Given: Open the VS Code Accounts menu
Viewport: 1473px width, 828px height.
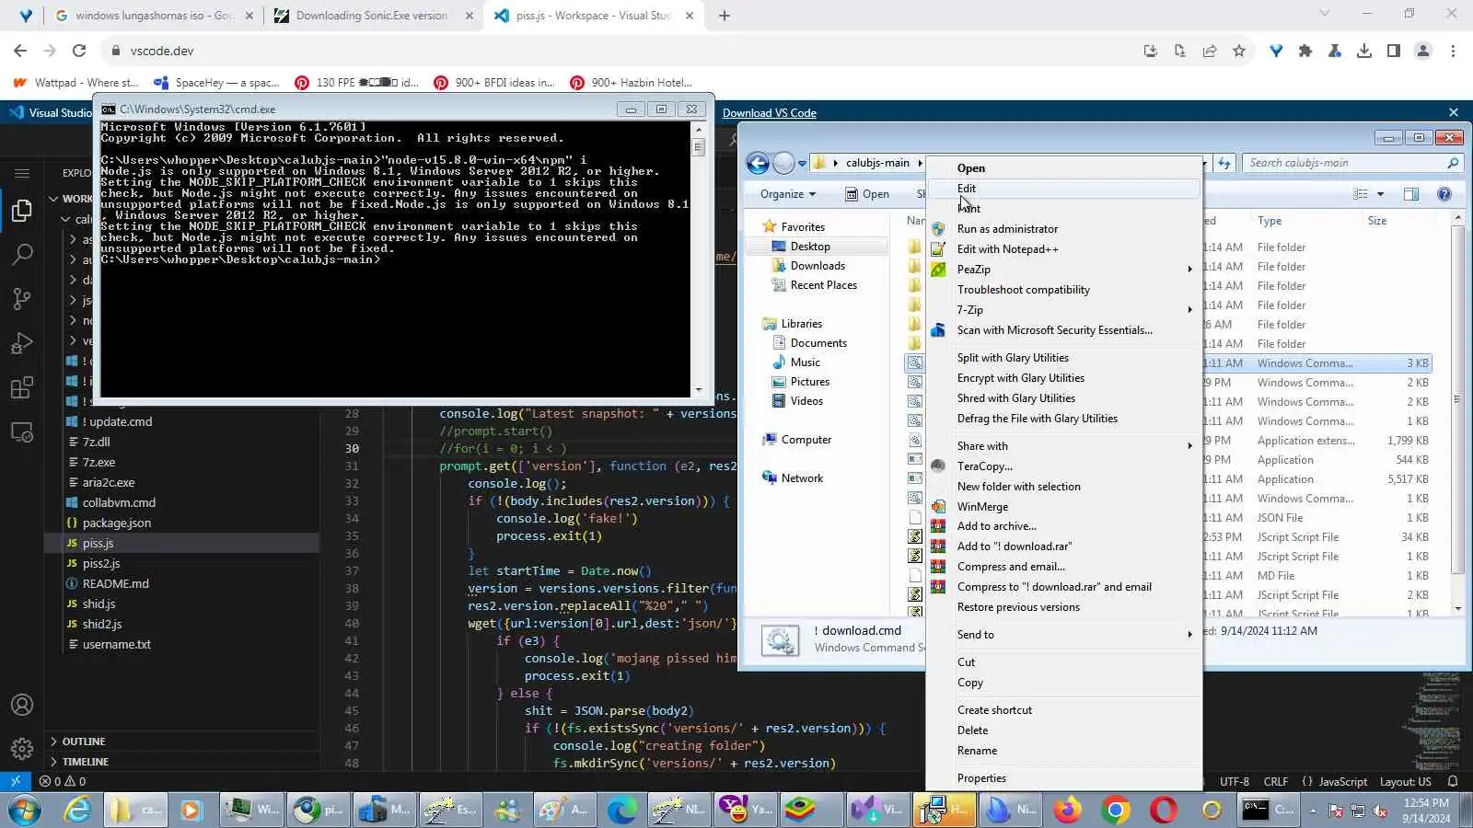Looking at the screenshot, I should tap(22, 706).
